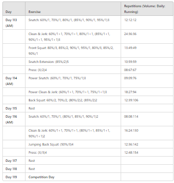Viewport: 174px width, 183px height.
Task: Click the Day 115 Rest cell
Action: click(x=73, y=108)
